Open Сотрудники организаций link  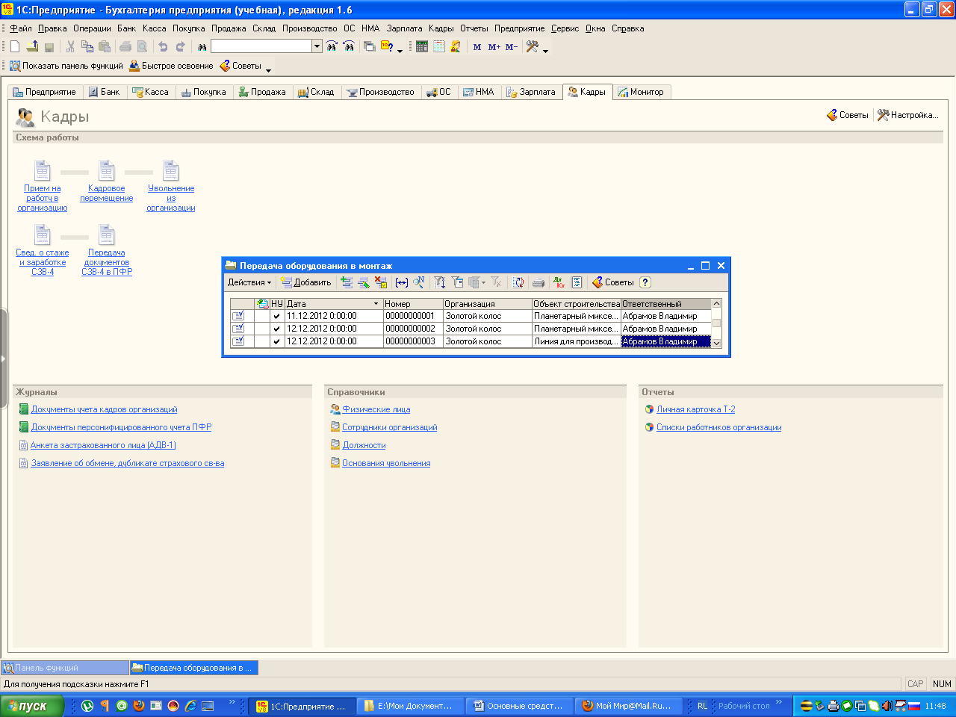click(x=390, y=427)
